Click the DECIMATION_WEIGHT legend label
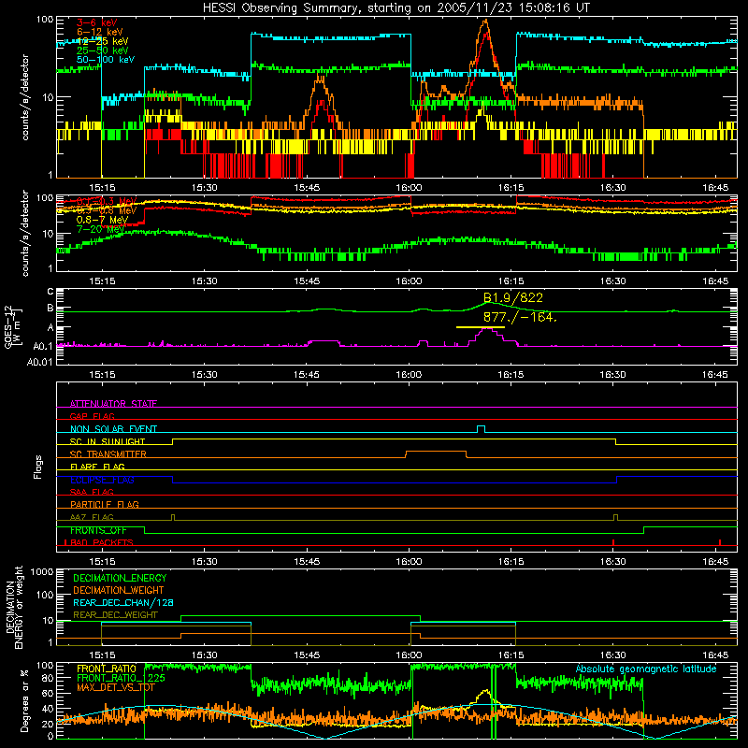The width and height of the screenshot is (748, 748). [x=119, y=591]
